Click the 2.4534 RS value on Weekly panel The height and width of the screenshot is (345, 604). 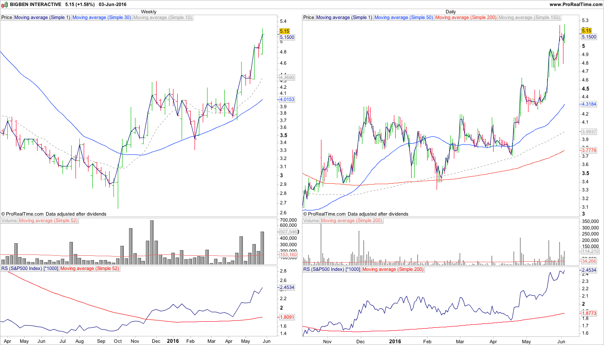287,287
